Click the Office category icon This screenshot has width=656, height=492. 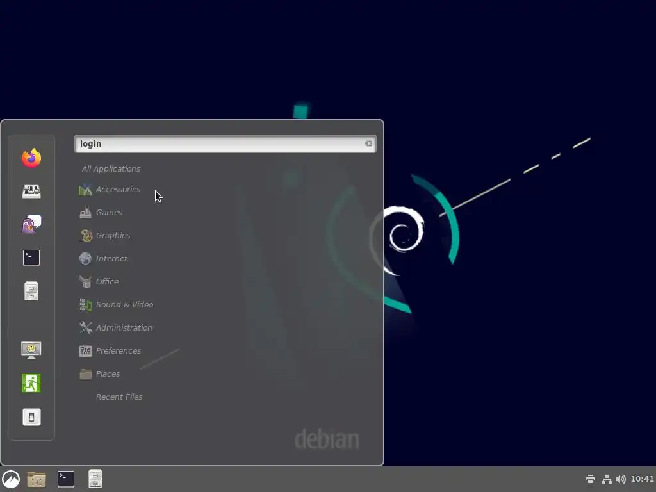click(85, 282)
